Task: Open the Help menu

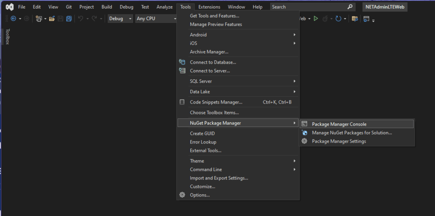Action: 257,7
